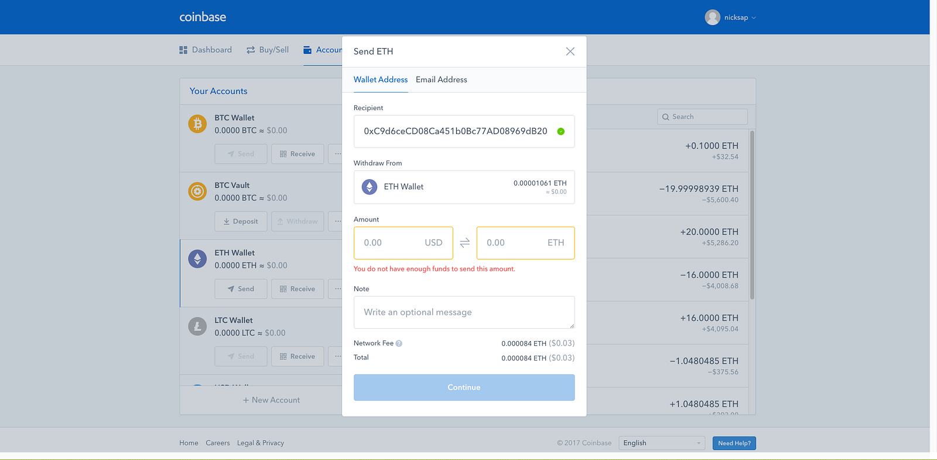
Task: Click the transactions list scrollbar
Action: pos(752,215)
